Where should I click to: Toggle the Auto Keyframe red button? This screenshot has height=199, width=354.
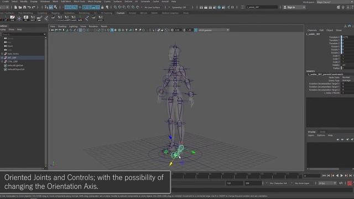350,183
